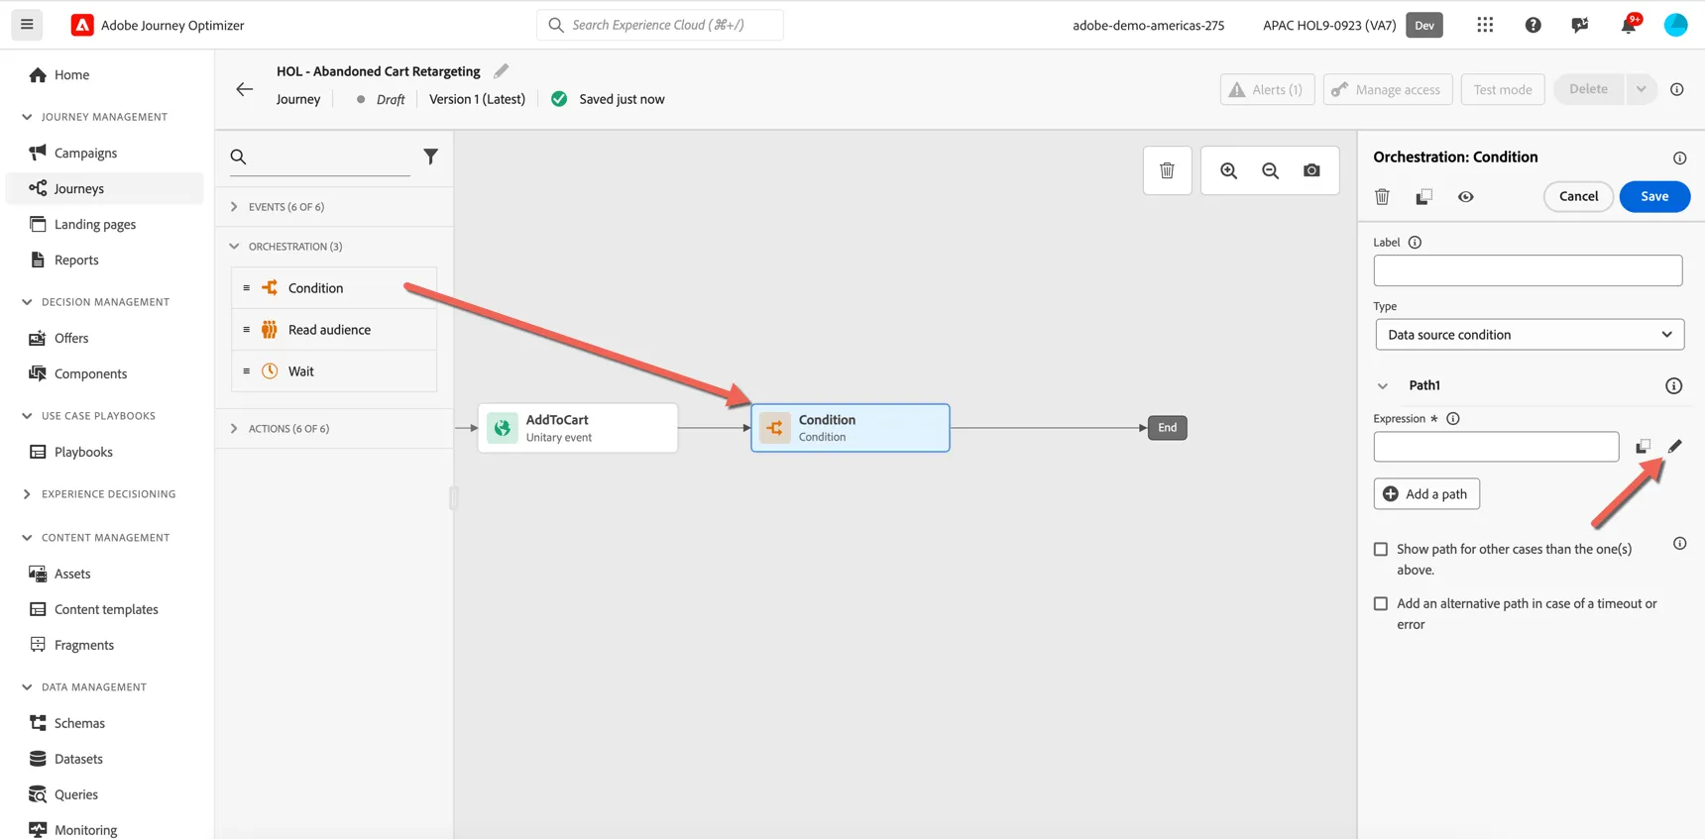Copy the expression with the copy icon

(x=1643, y=447)
